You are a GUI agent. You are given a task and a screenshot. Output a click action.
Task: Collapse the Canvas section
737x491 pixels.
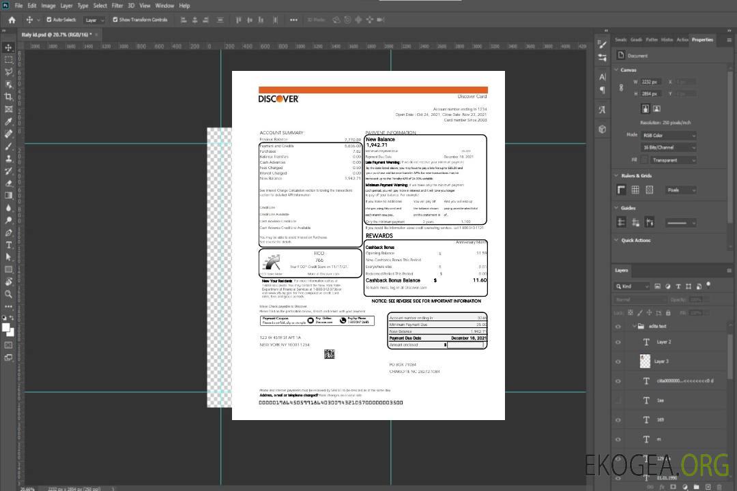(x=616, y=70)
